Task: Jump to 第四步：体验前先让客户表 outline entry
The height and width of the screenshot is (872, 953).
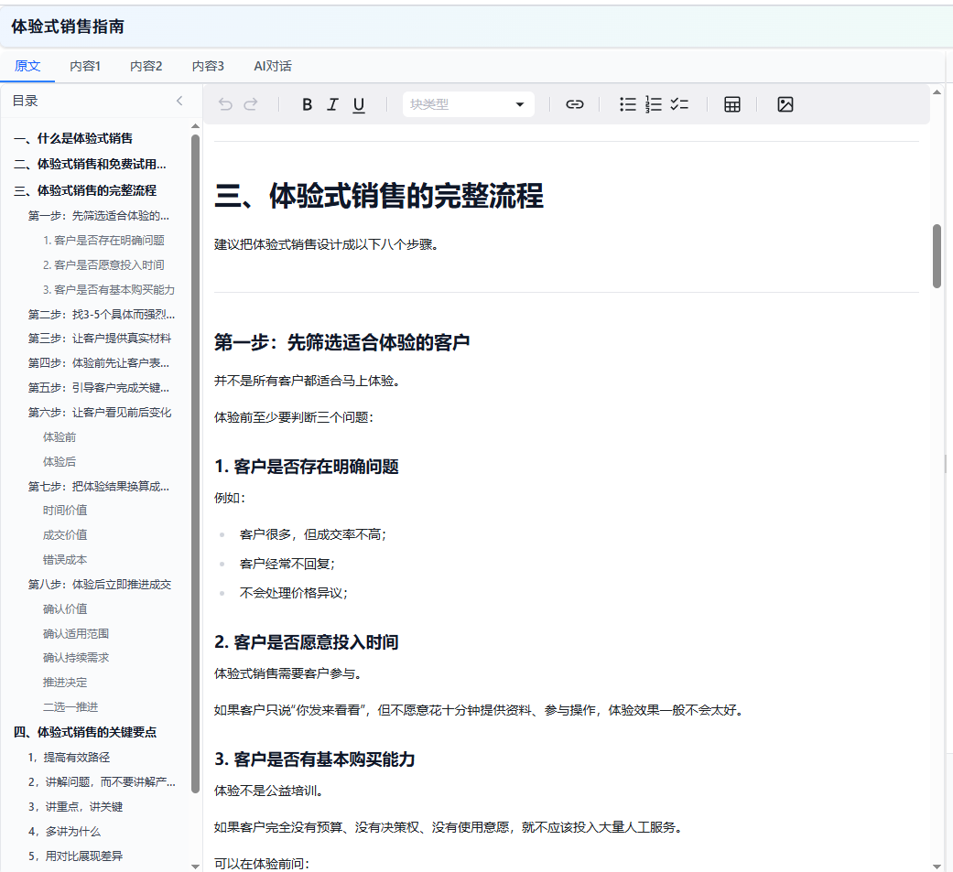Action: tap(99, 363)
